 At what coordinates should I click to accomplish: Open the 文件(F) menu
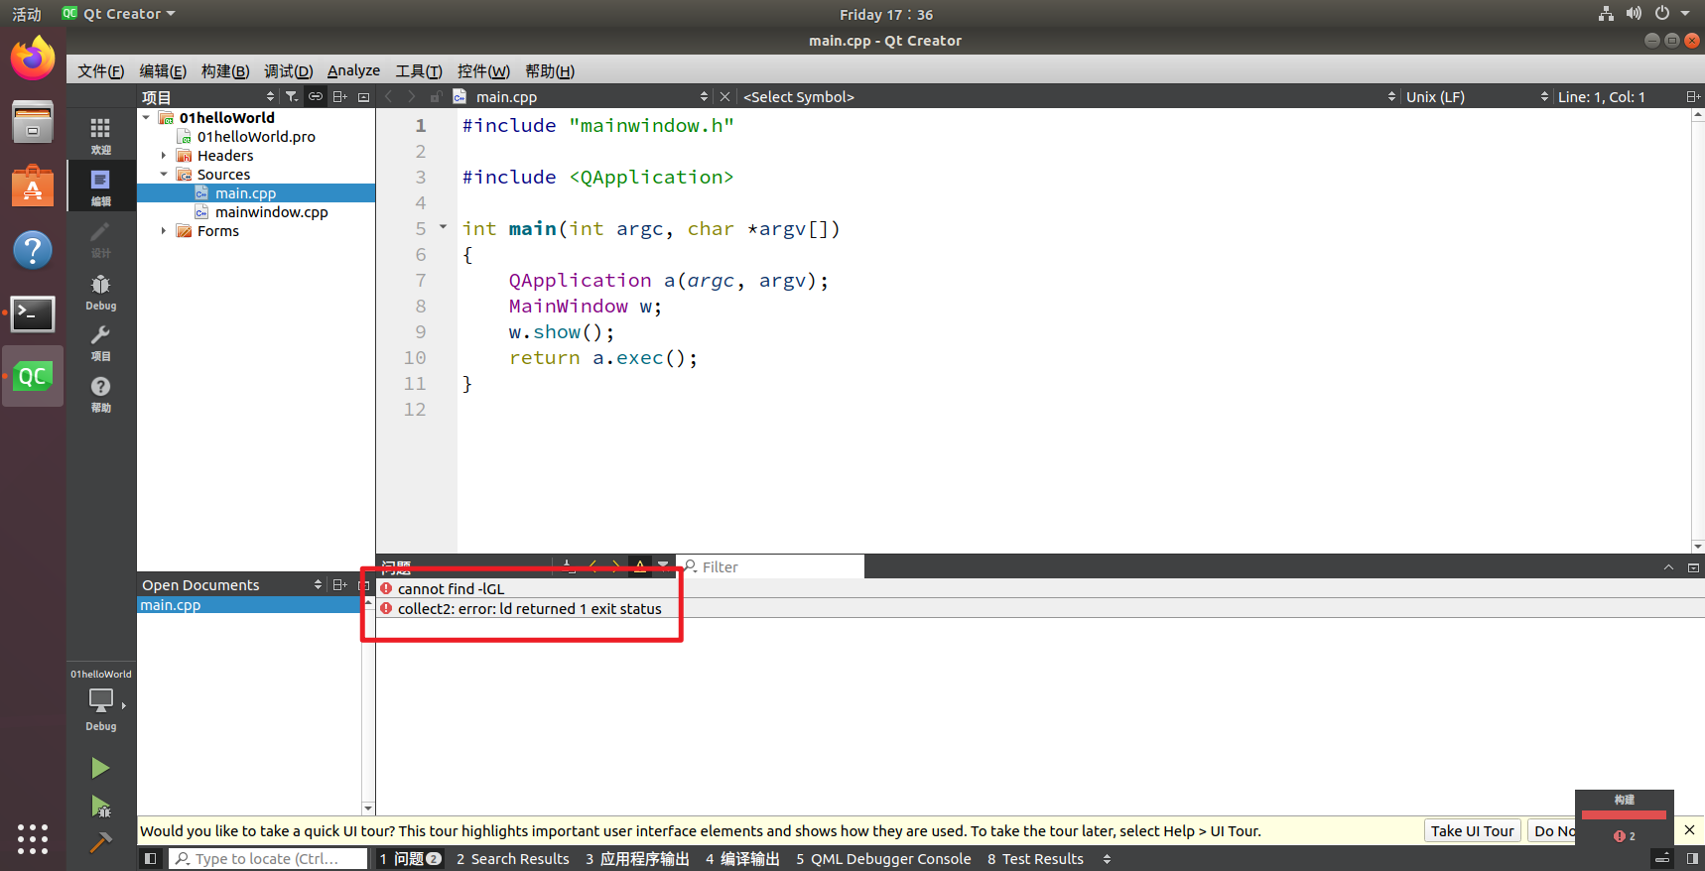(100, 70)
